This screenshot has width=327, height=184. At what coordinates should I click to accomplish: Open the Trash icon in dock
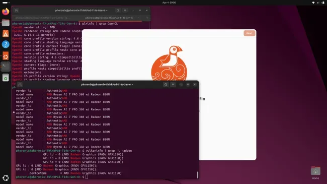[x=6, y=78]
